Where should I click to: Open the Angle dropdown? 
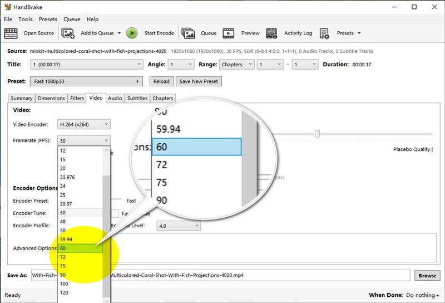[x=181, y=65]
